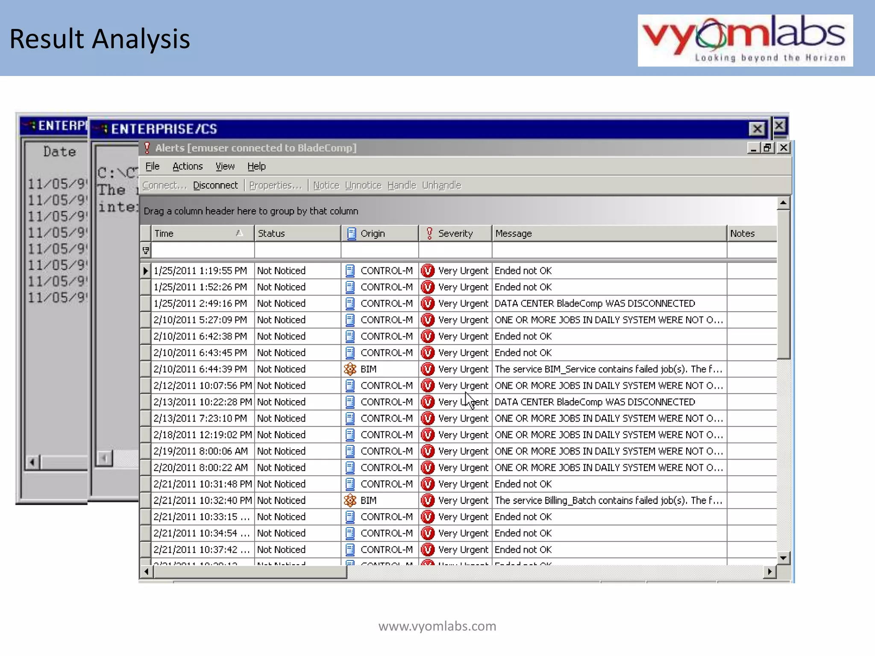Click CONTROL-M origin icon in 1/25/2011 2:49:16 PM row
Image resolution: width=875 pixels, height=656 pixels.
pyautogui.click(x=350, y=304)
